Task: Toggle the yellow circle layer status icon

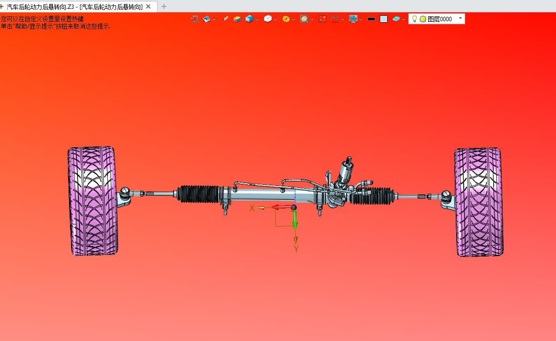Action: point(423,19)
